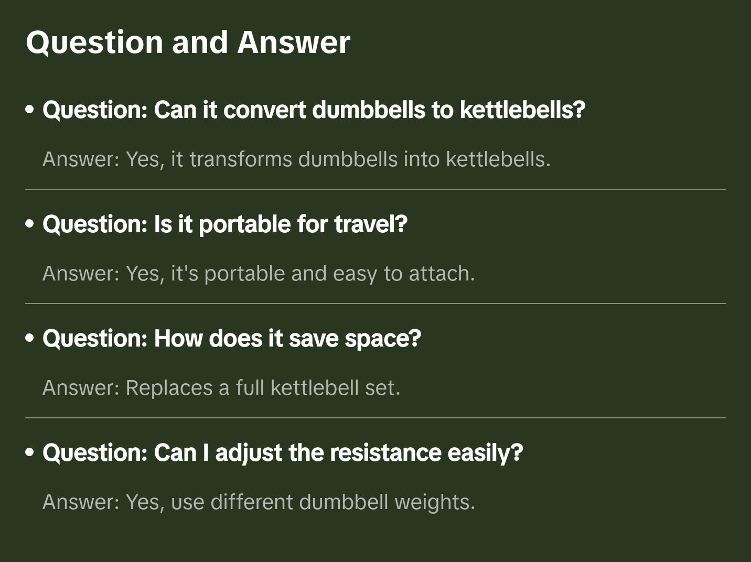This screenshot has height=562, width=751.
Task: Click the Question and Answer heading
Action: point(188,42)
